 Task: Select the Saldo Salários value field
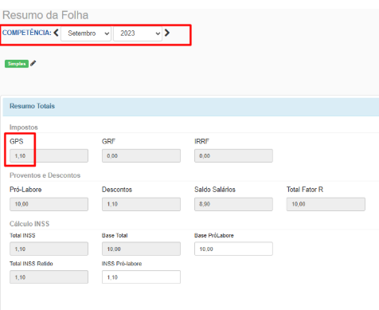pos(233,204)
